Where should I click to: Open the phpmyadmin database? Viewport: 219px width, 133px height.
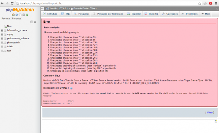click(13, 43)
